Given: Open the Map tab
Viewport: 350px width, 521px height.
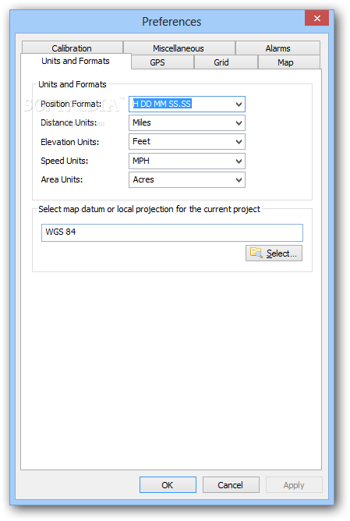Looking at the screenshot, I should pyautogui.click(x=289, y=62).
